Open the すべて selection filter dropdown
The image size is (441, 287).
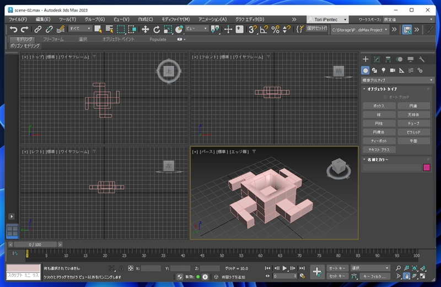pyautogui.click(x=80, y=29)
